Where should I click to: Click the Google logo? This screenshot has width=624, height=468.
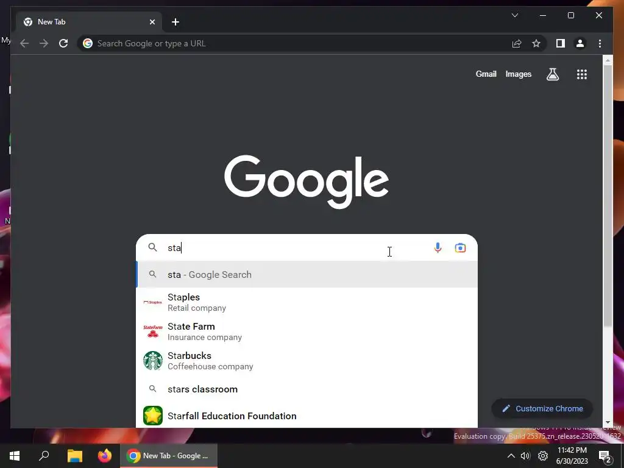click(307, 181)
